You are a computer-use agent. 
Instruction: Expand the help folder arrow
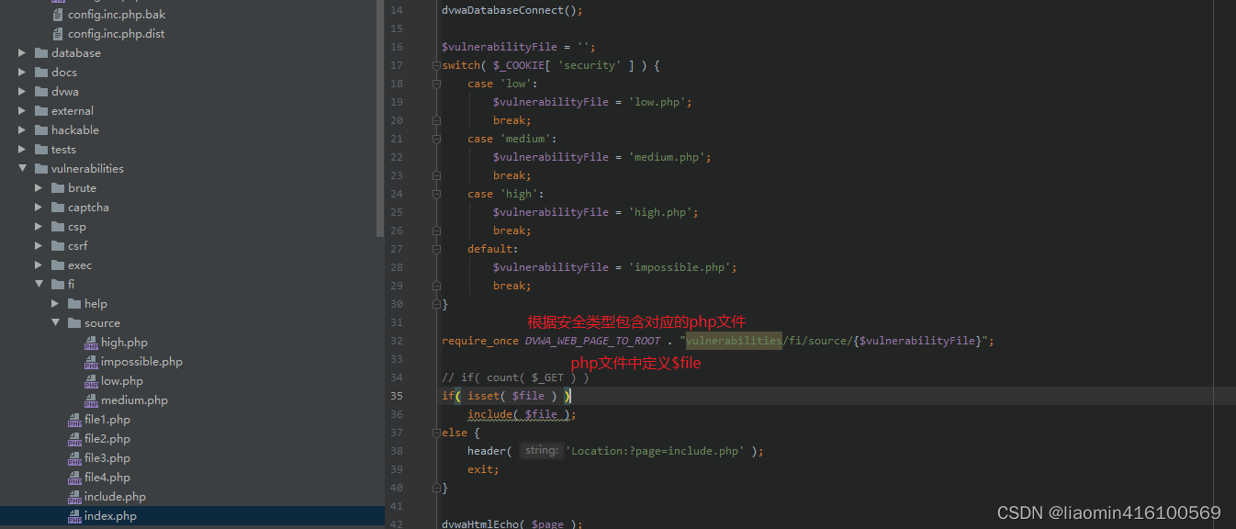(55, 304)
